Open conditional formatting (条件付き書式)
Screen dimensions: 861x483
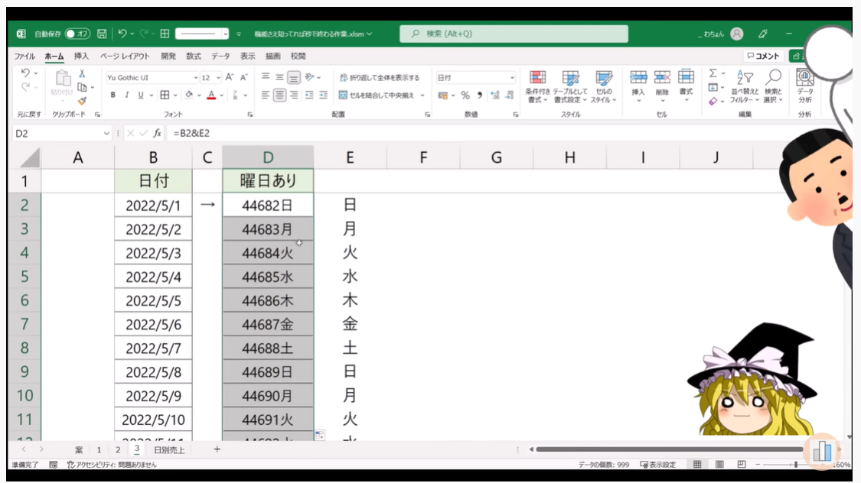537,86
